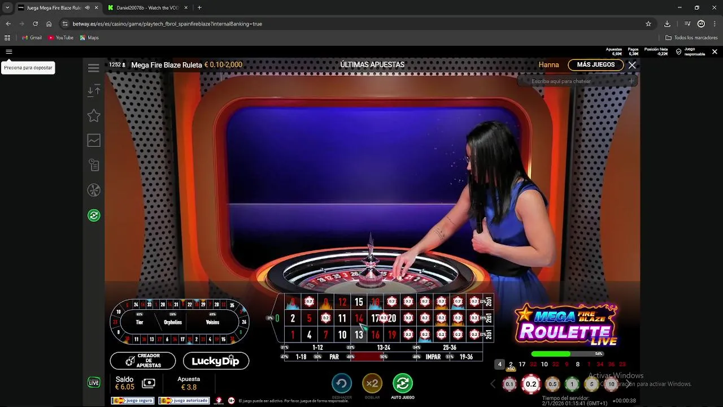Bet on number 11 on table

pos(342,319)
